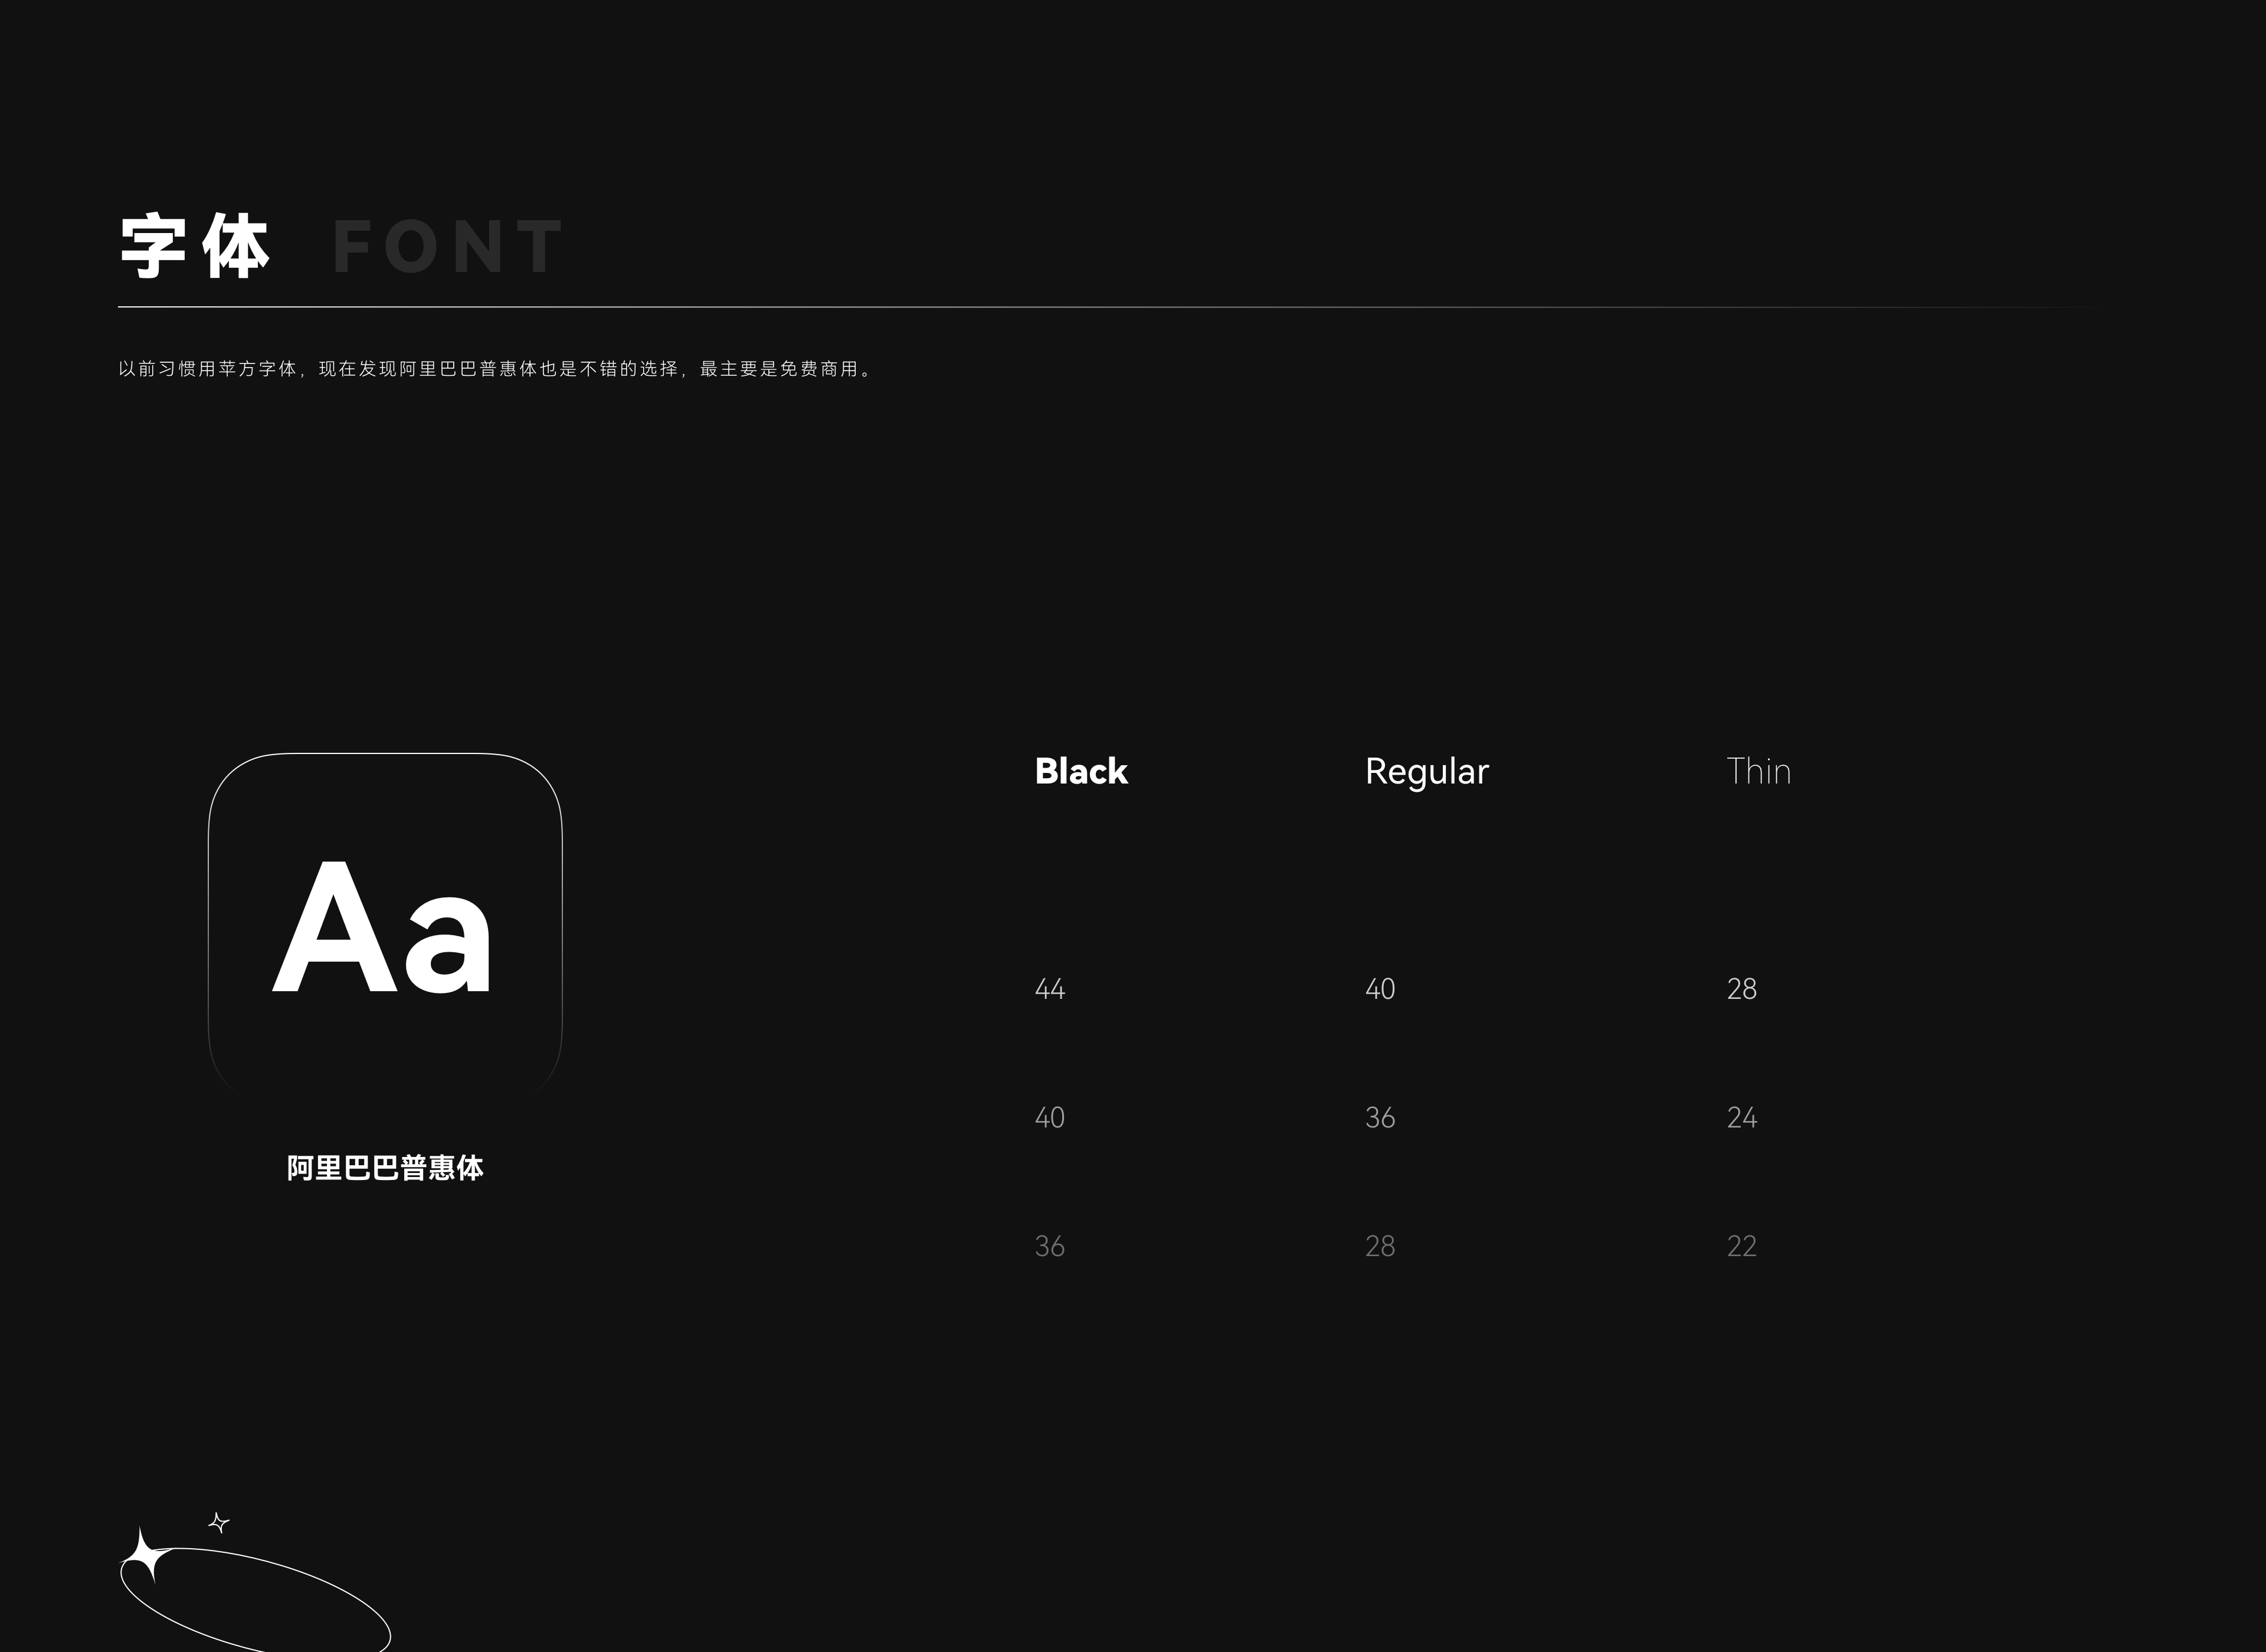Click size 28 under Thin column

click(1741, 990)
